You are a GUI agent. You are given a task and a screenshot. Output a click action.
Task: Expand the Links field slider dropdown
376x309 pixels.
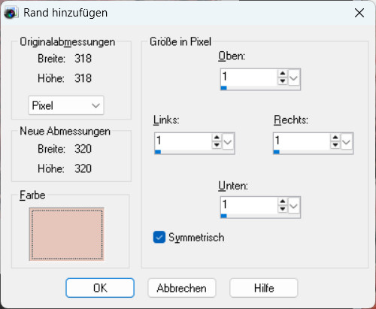coord(228,142)
